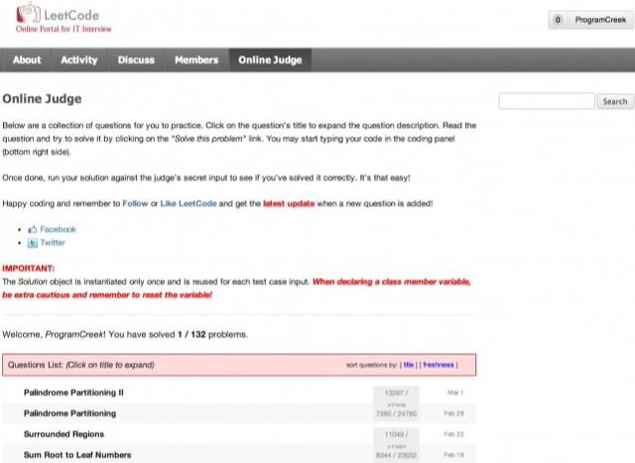Open the Facebook text link
635x463 pixels.
pos(58,229)
